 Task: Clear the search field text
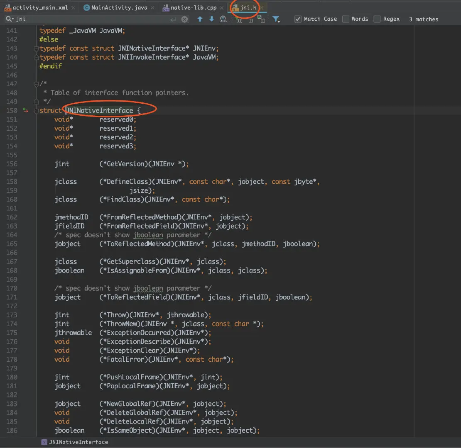point(184,19)
